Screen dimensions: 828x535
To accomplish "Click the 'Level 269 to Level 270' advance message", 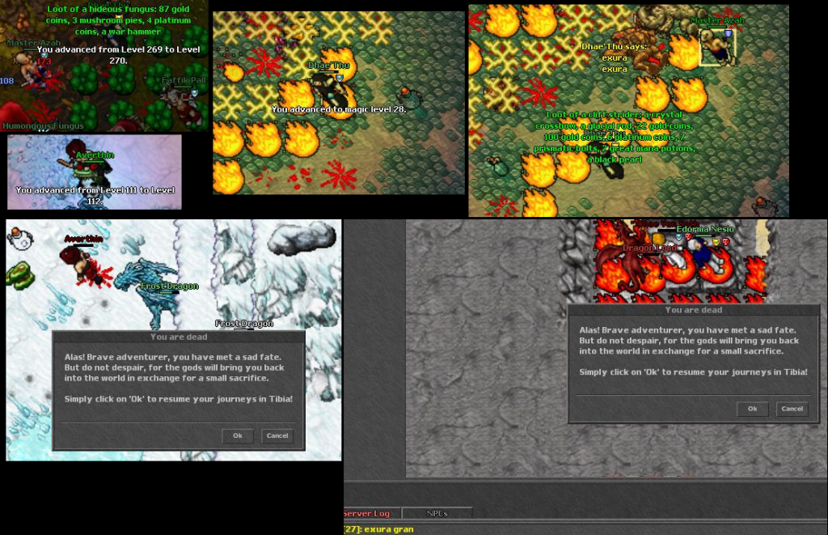I will pos(118,55).
